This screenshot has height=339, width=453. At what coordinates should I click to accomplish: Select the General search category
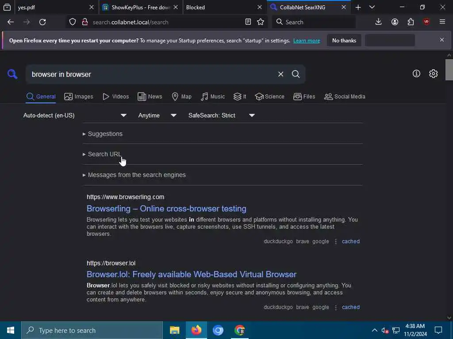click(x=41, y=97)
